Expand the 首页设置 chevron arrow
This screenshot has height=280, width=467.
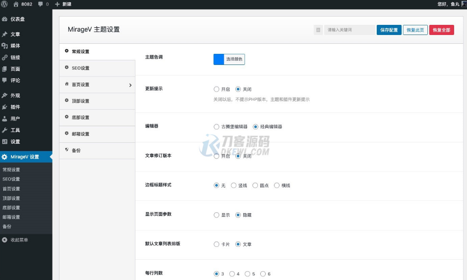click(x=130, y=85)
